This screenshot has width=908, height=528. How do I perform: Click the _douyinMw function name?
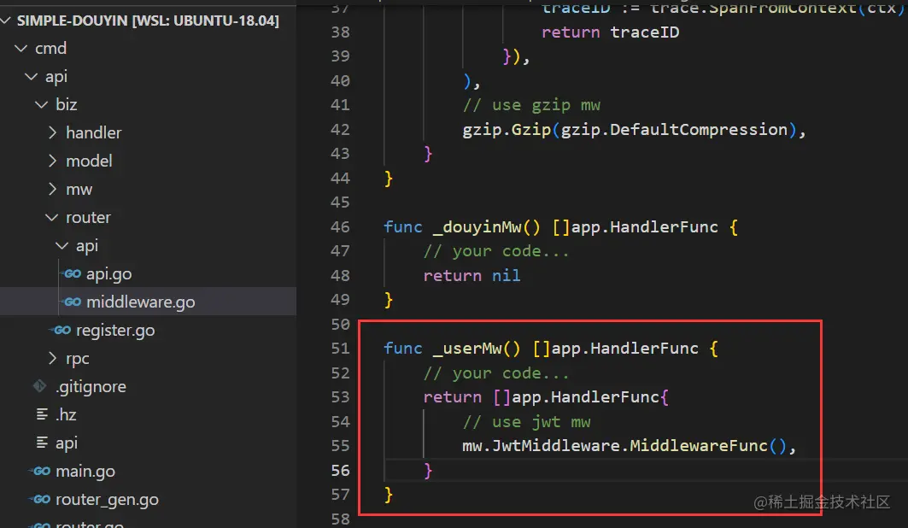point(477,227)
